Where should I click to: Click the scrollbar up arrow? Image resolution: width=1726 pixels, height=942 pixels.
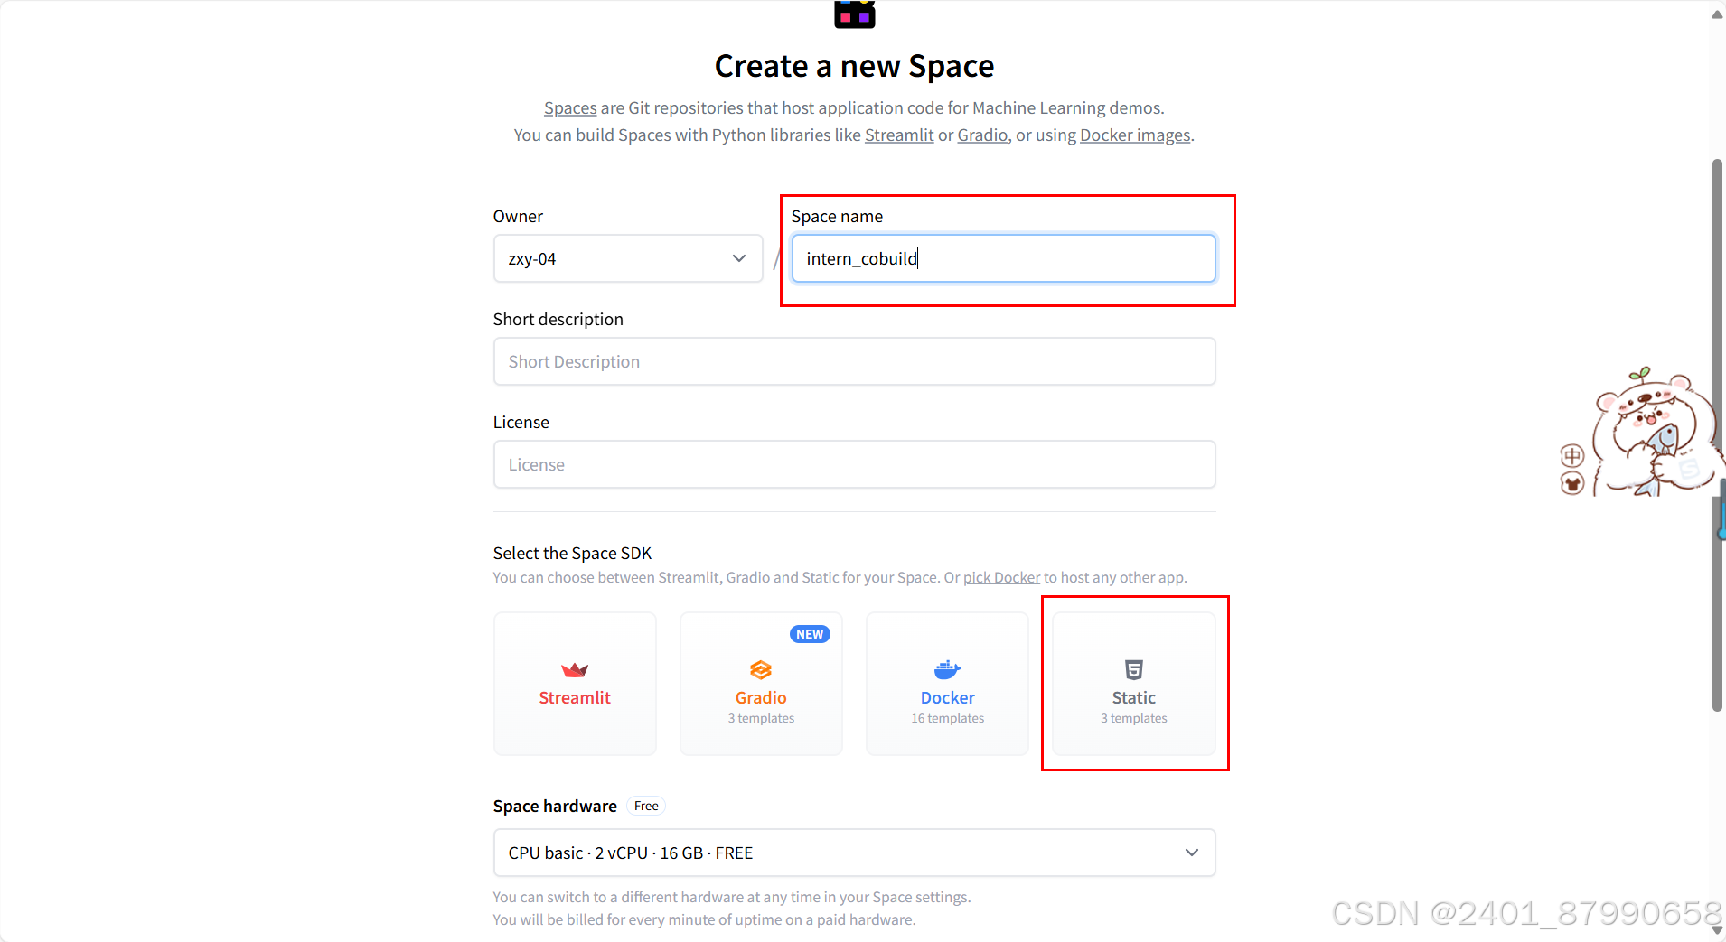1717,14
